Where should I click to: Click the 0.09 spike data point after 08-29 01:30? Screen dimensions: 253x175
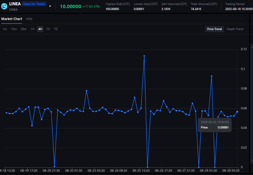(212, 76)
